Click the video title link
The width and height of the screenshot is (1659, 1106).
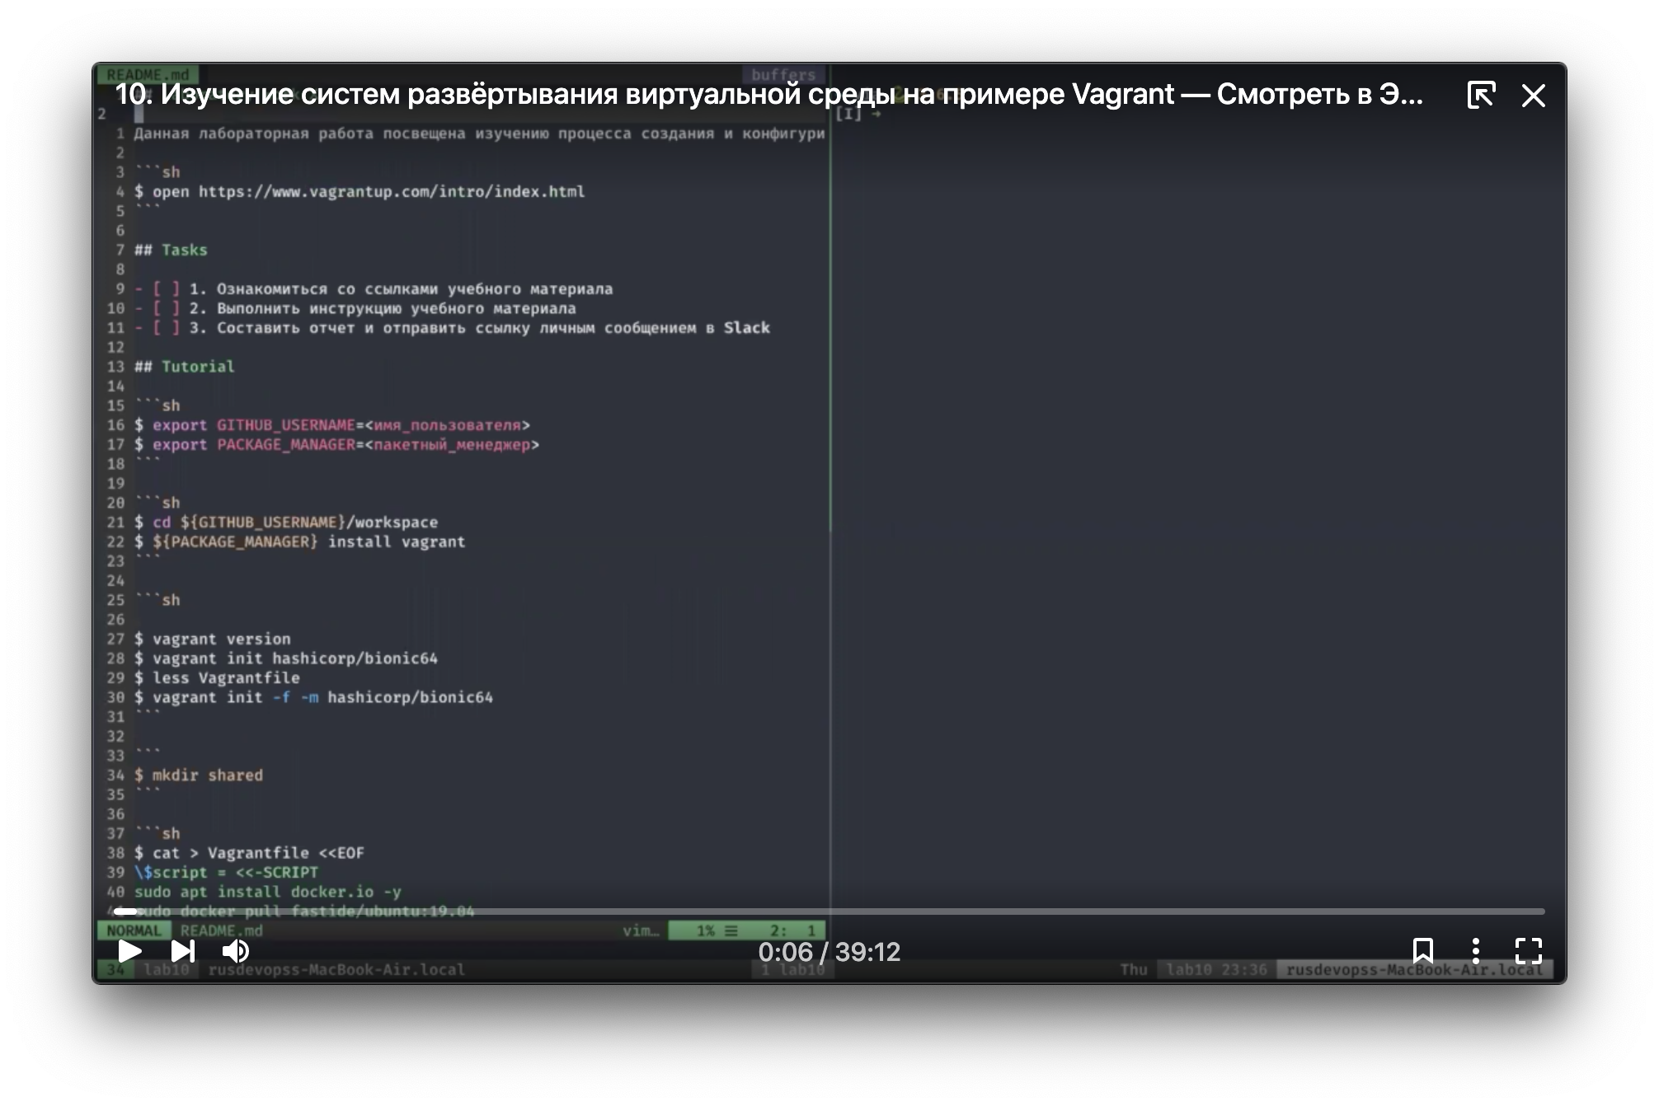(768, 95)
